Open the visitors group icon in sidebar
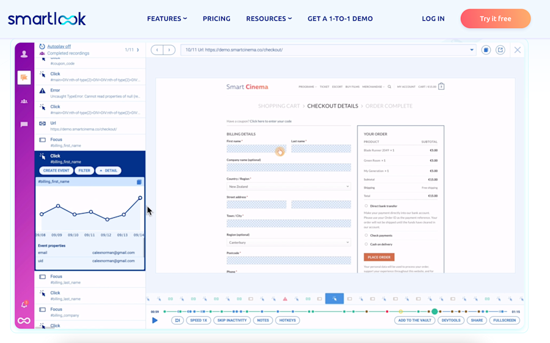The image size is (550, 343). [24, 101]
